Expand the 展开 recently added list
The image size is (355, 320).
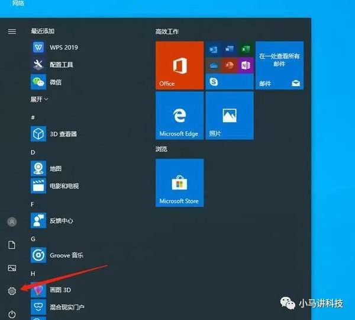tap(39, 99)
